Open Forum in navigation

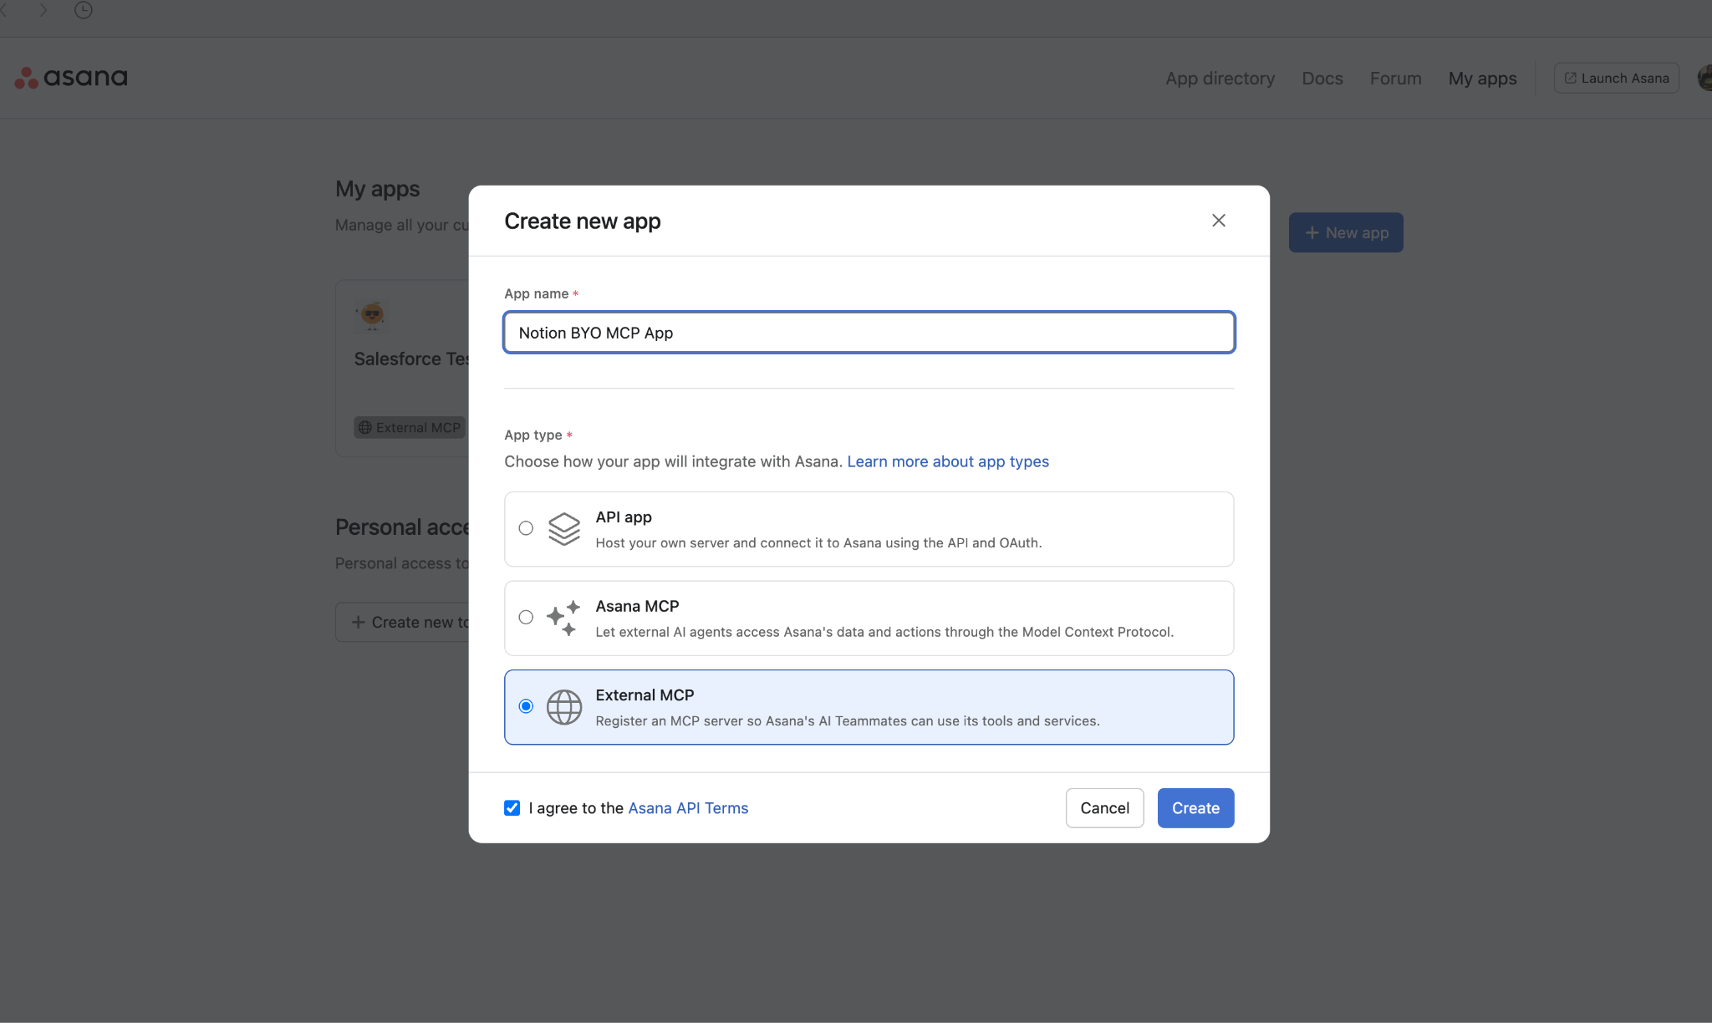pyautogui.click(x=1396, y=78)
